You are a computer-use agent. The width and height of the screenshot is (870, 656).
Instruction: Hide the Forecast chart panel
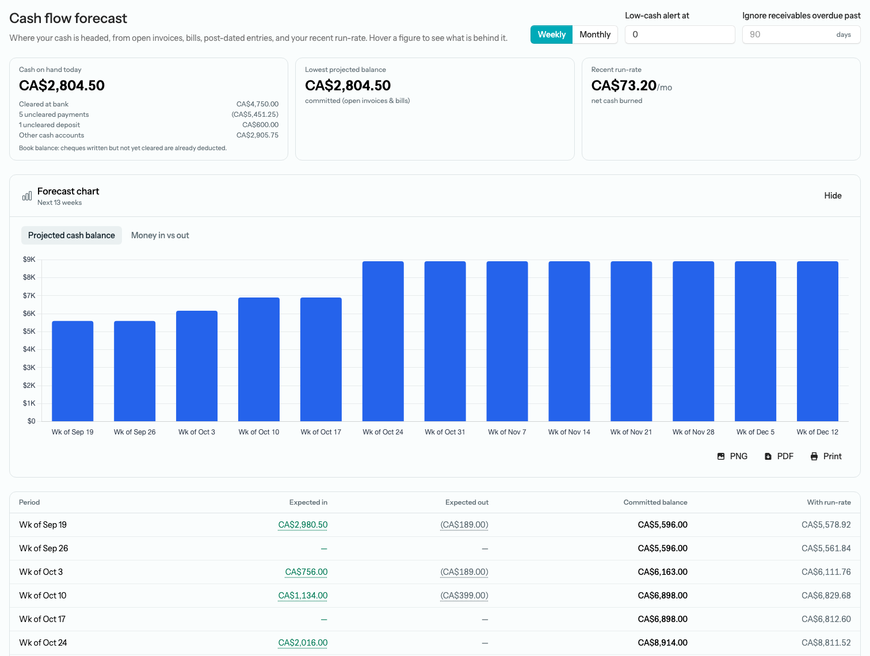(x=833, y=196)
